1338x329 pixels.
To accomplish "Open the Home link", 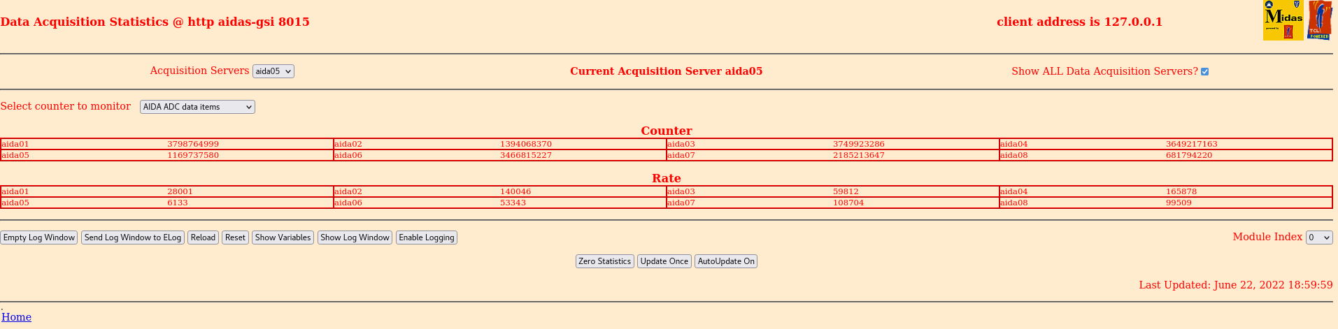I will pos(16,317).
